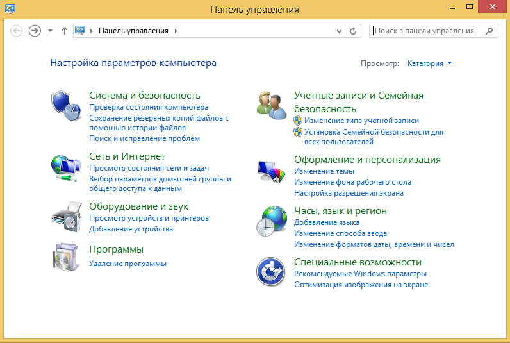
Task: Open the Appearance and Personalization monitor icon
Action: pos(271,172)
